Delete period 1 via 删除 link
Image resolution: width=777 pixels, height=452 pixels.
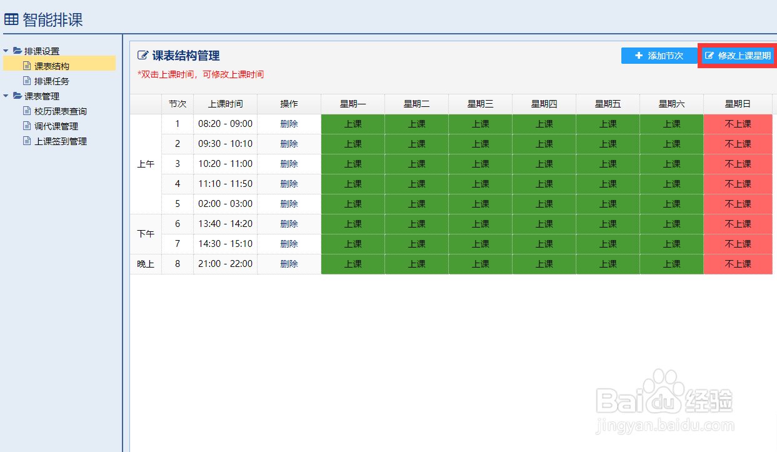coord(289,124)
